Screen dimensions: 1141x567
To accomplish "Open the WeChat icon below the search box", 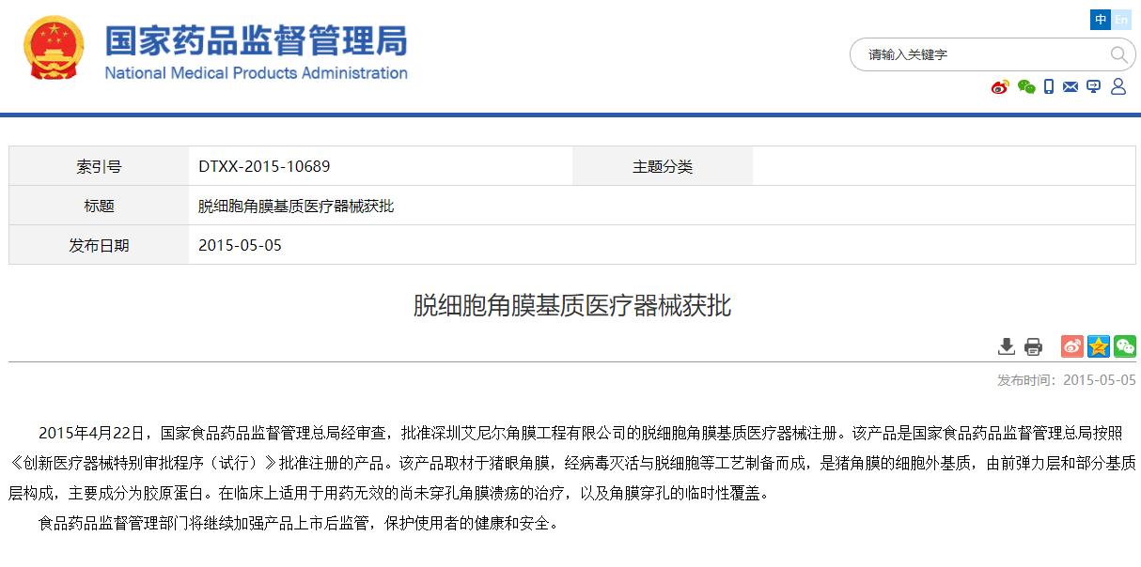I will coord(1026,87).
